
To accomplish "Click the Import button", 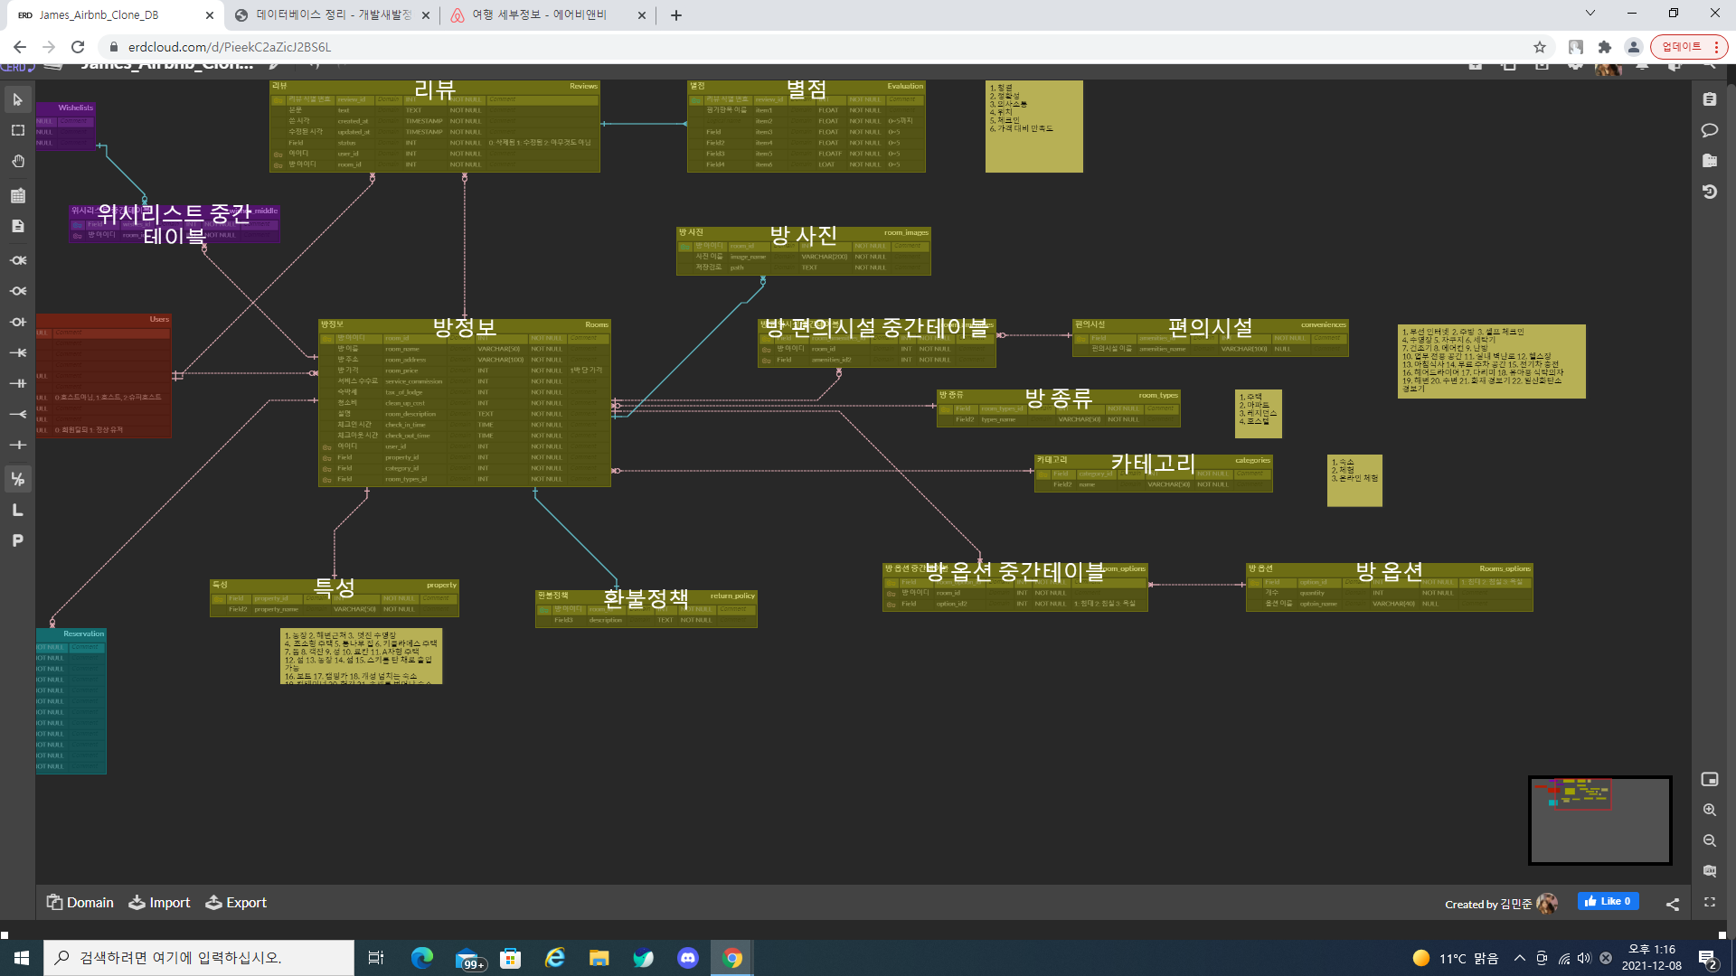I will click(x=159, y=902).
